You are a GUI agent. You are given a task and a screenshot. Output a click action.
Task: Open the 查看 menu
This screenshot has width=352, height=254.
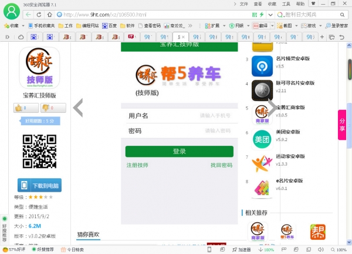point(258,4)
